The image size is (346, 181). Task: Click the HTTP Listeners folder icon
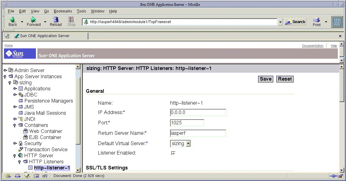click(25, 161)
